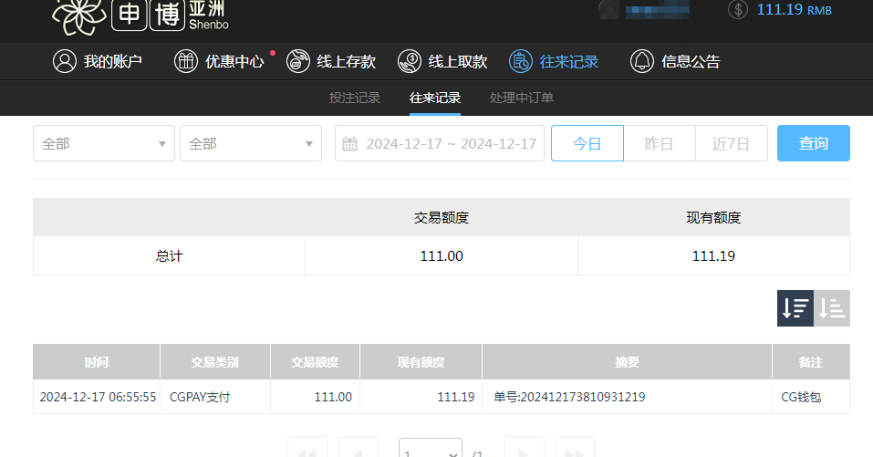Open the page number dropdown
The width and height of the screenshot is (873, 457).
click(431, 451)
